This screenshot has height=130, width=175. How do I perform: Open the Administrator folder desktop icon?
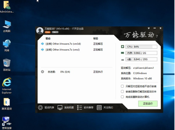[7, 7]
